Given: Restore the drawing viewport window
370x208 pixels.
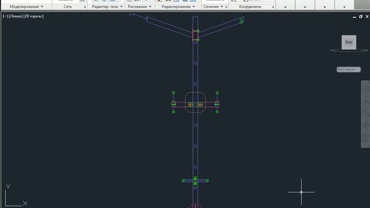Looking at the screenshot, I should click(361, 17).
